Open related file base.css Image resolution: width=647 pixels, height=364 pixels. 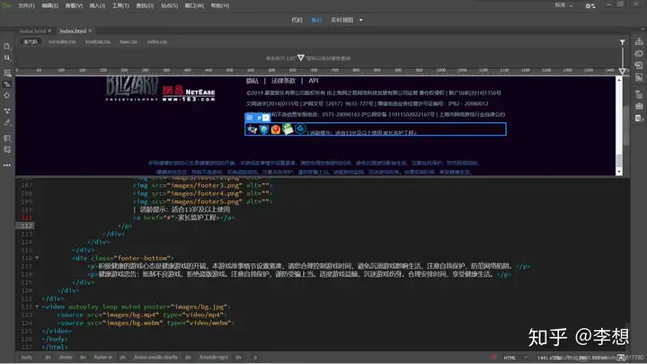[129, 41]
